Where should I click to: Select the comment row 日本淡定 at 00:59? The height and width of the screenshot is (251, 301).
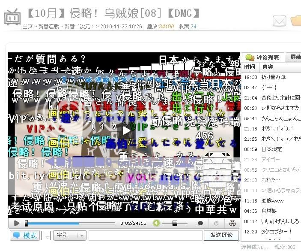[271, 149]
